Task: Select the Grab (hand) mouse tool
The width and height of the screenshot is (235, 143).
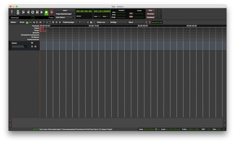Action: [x=27, y=22]
